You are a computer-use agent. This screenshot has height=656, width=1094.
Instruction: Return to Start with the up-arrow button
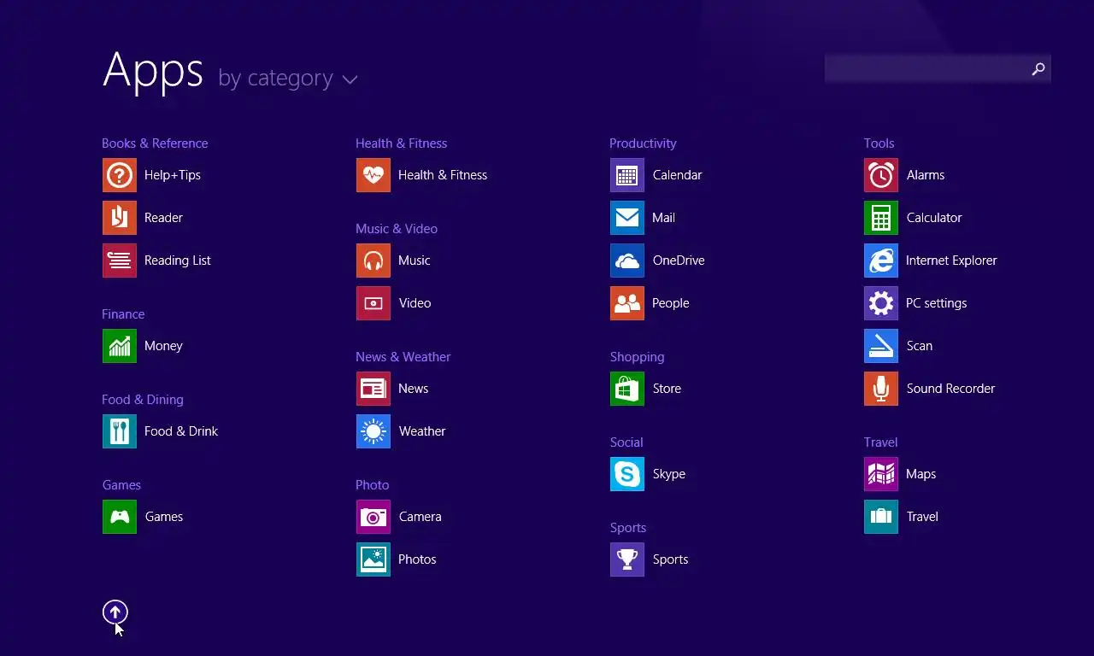115,612
